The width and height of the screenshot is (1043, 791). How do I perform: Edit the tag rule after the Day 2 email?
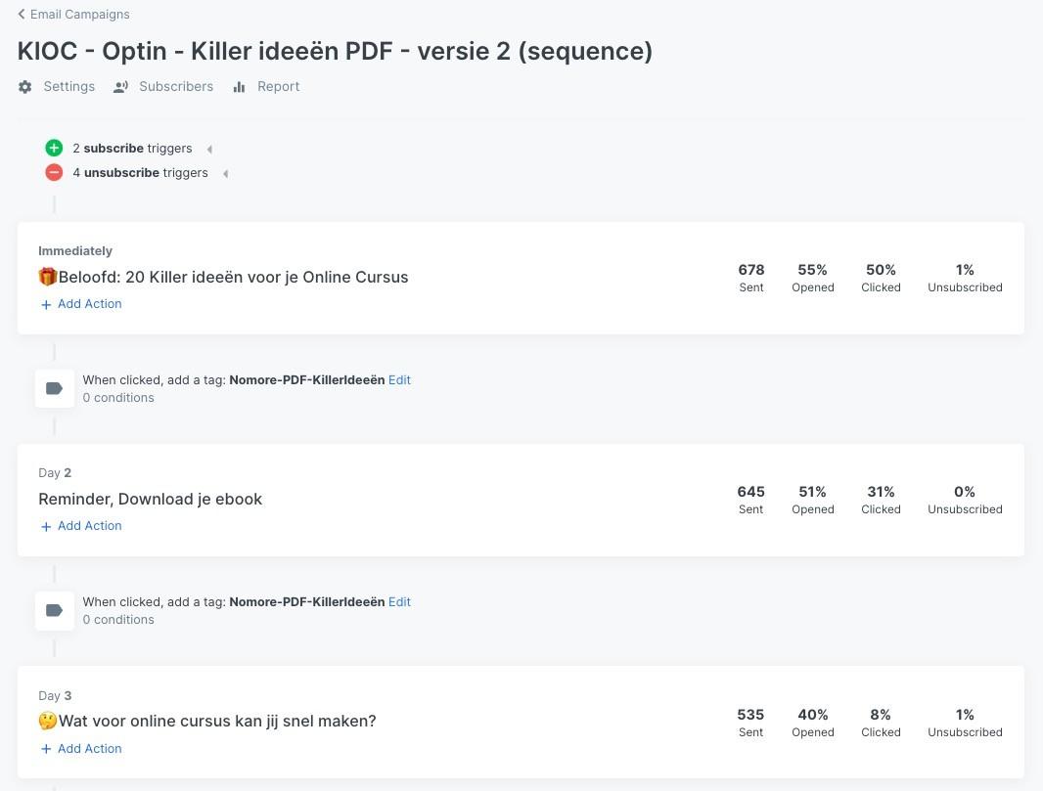coord(399,601)
